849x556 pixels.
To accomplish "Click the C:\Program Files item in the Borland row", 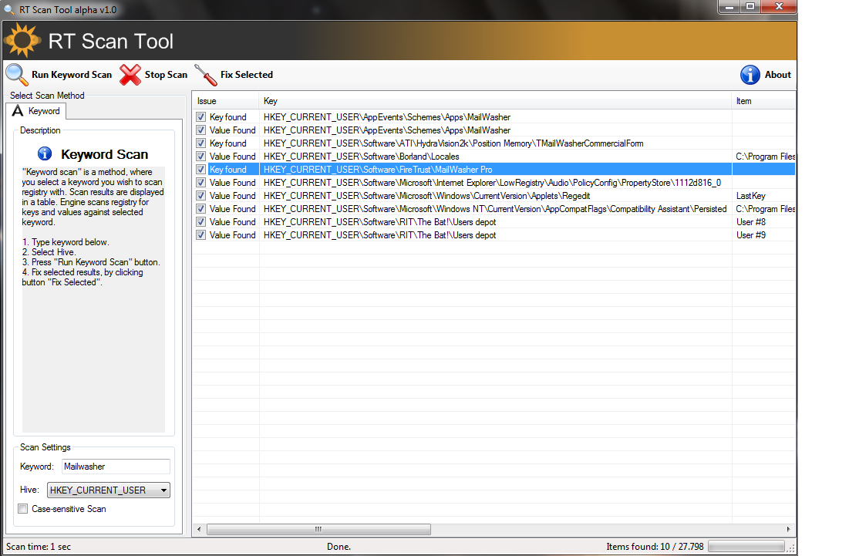I will point(765,157).
